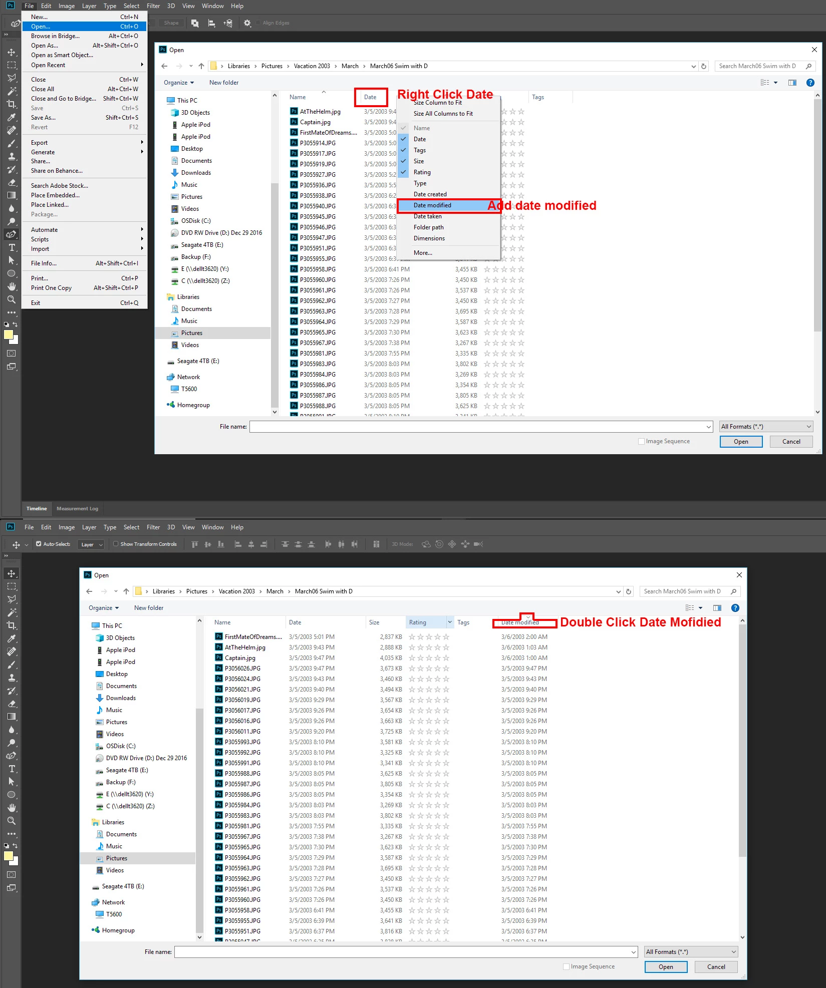
Task: Open the Organize dropdown in lower dialog
Action: point(103,608)
